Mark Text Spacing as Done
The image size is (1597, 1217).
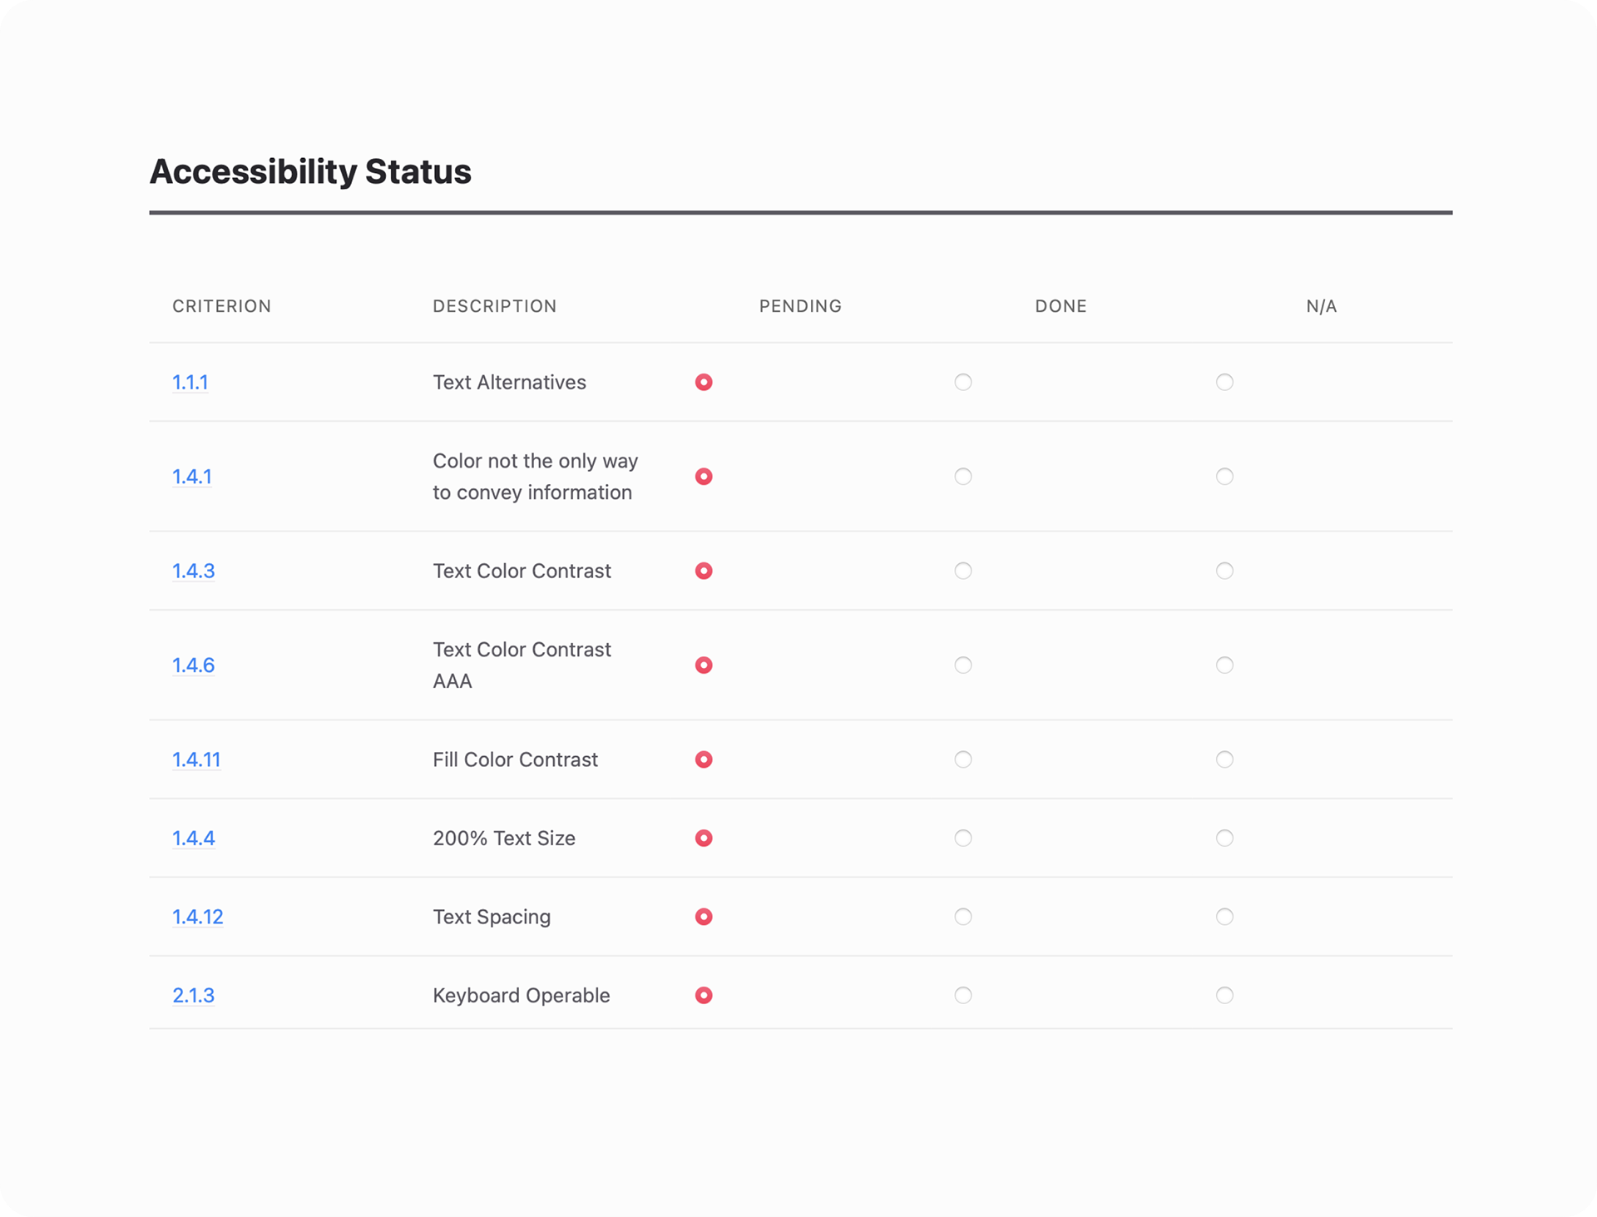[963, 917]
